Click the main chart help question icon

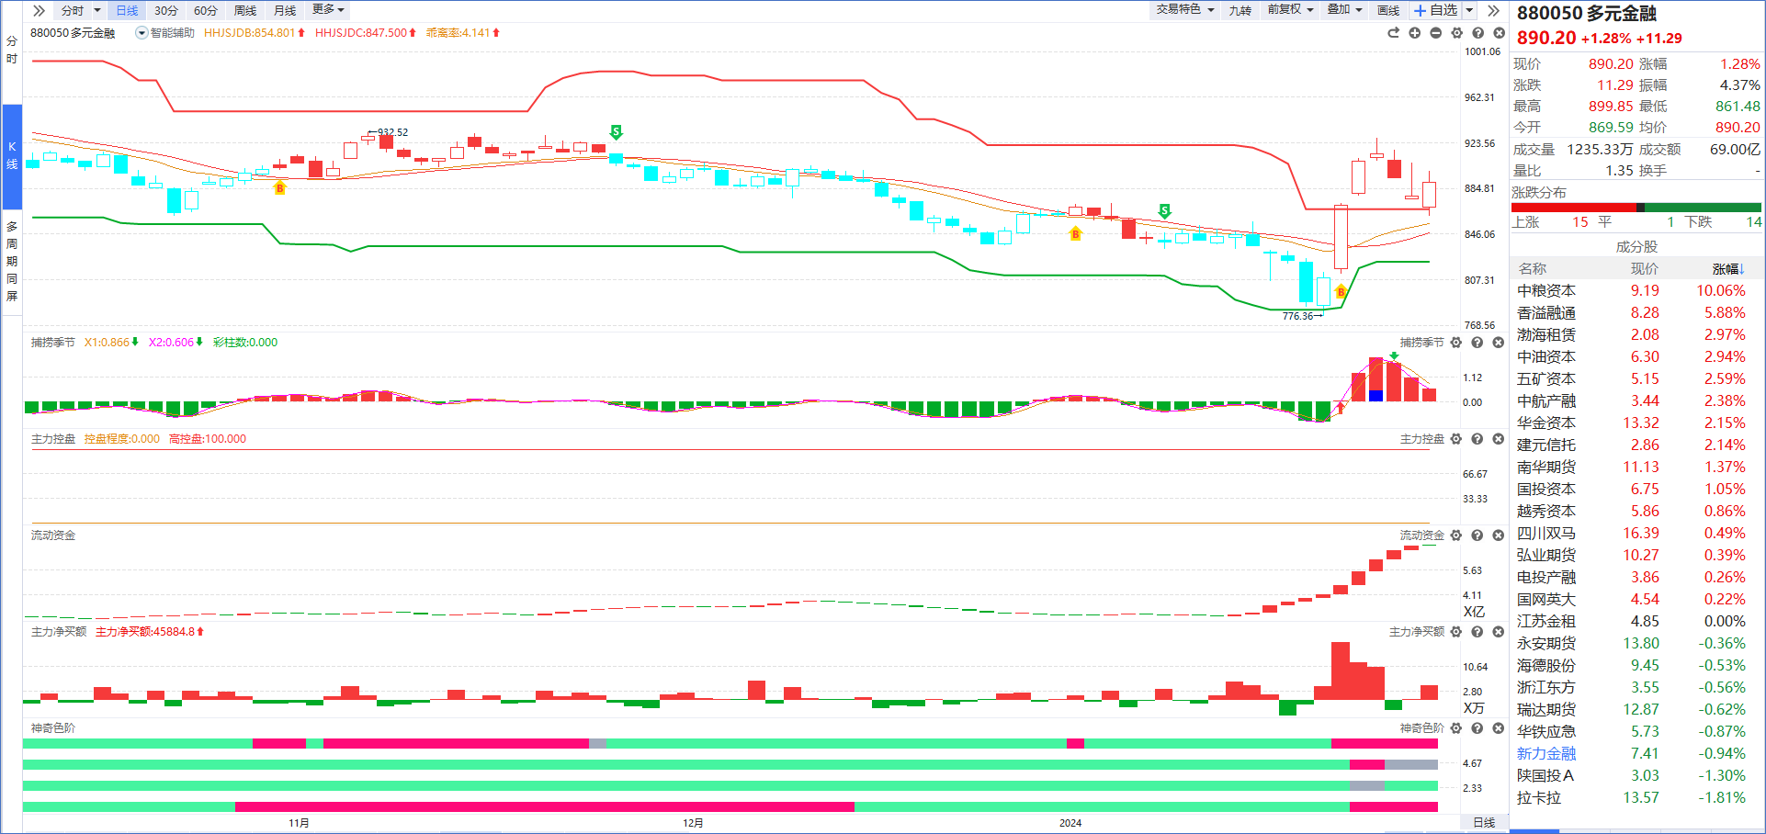point(1478,33)
